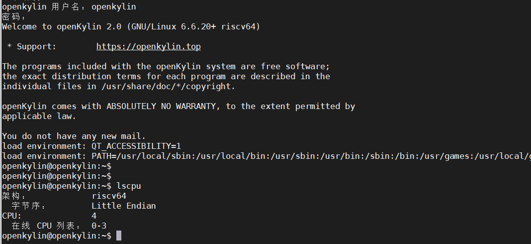The image size is (531, 244).
Task: Click the 密码 password prompt label
Action: 12,17
